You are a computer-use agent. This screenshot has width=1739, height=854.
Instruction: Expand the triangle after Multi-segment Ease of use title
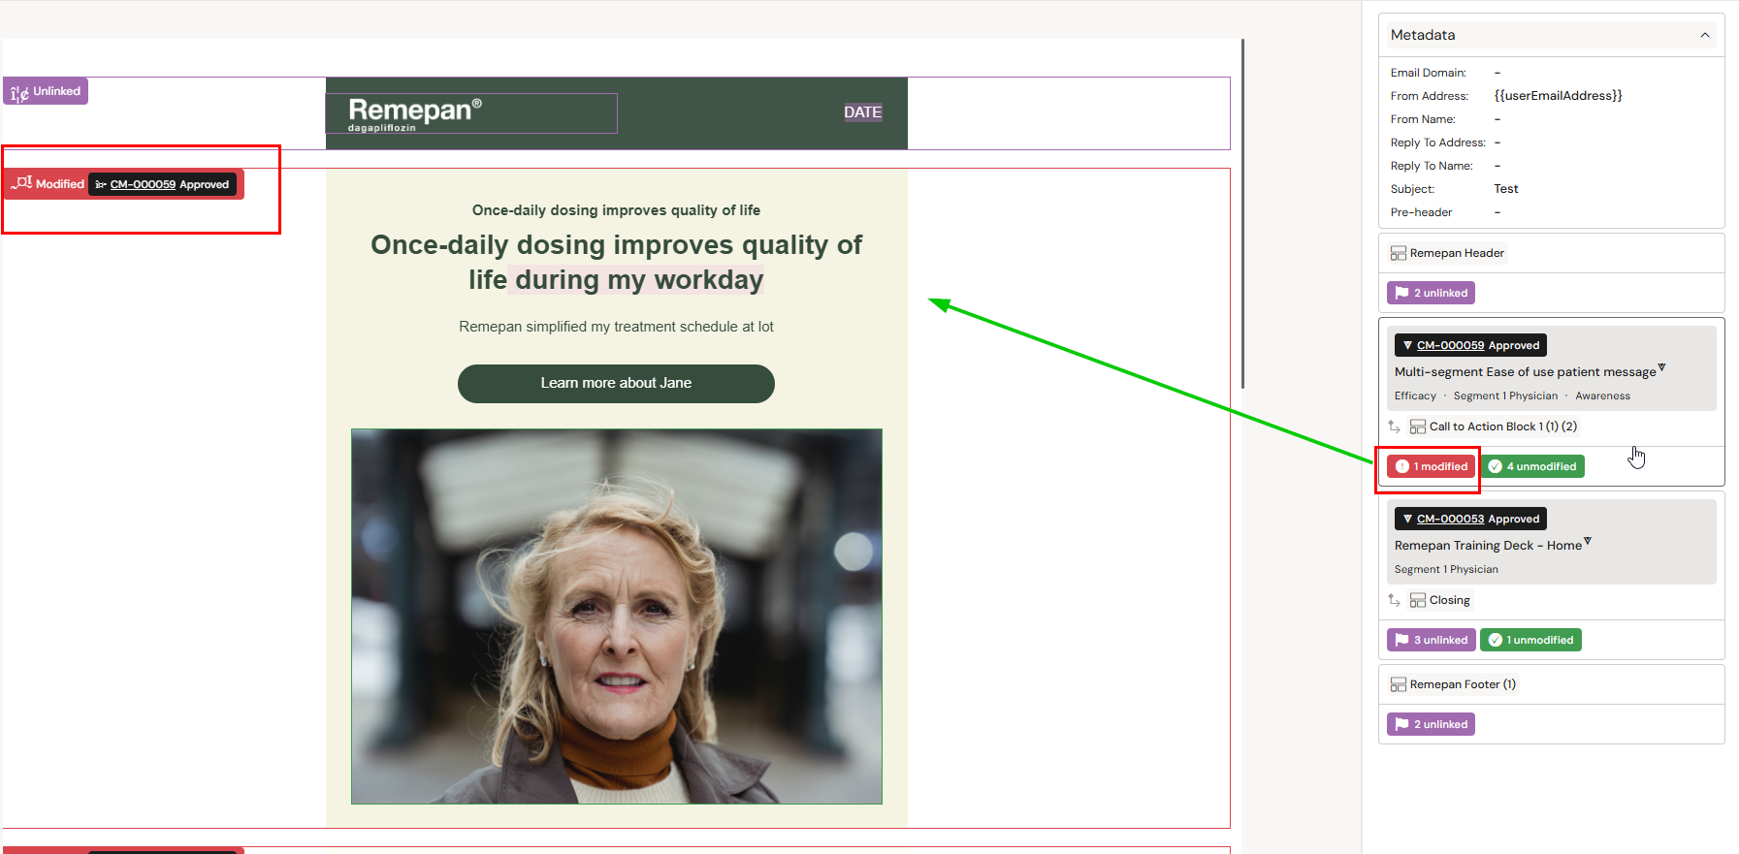tap(1661, 367)
